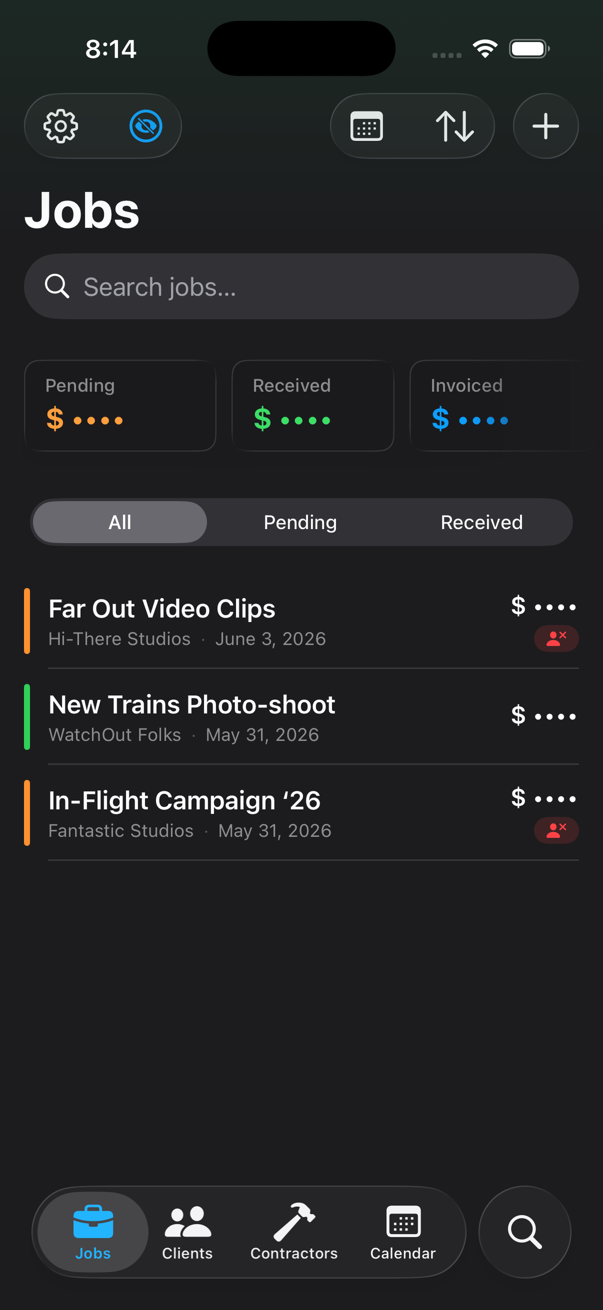Click unassigned contractor badge on In-Flight Campaign

[x=556, y=830]
